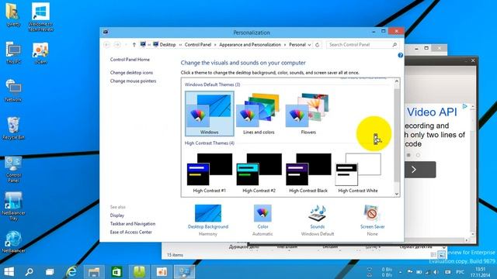Open the Control Panel desktop shortcut

[x=13, y=169]
